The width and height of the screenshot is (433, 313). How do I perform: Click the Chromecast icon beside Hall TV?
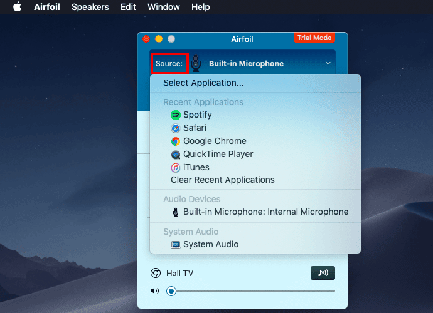pyautogui.click(x=156, y=273)
